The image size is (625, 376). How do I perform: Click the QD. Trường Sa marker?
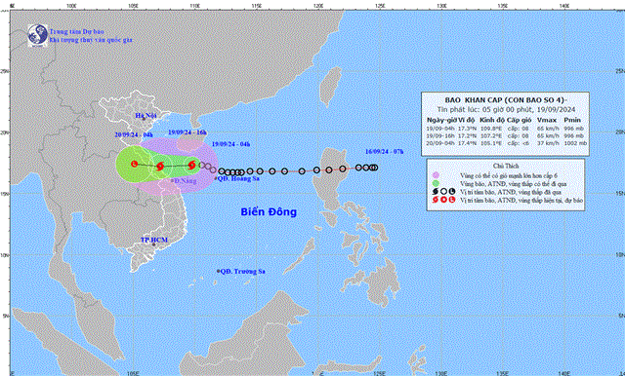point(219,271)
